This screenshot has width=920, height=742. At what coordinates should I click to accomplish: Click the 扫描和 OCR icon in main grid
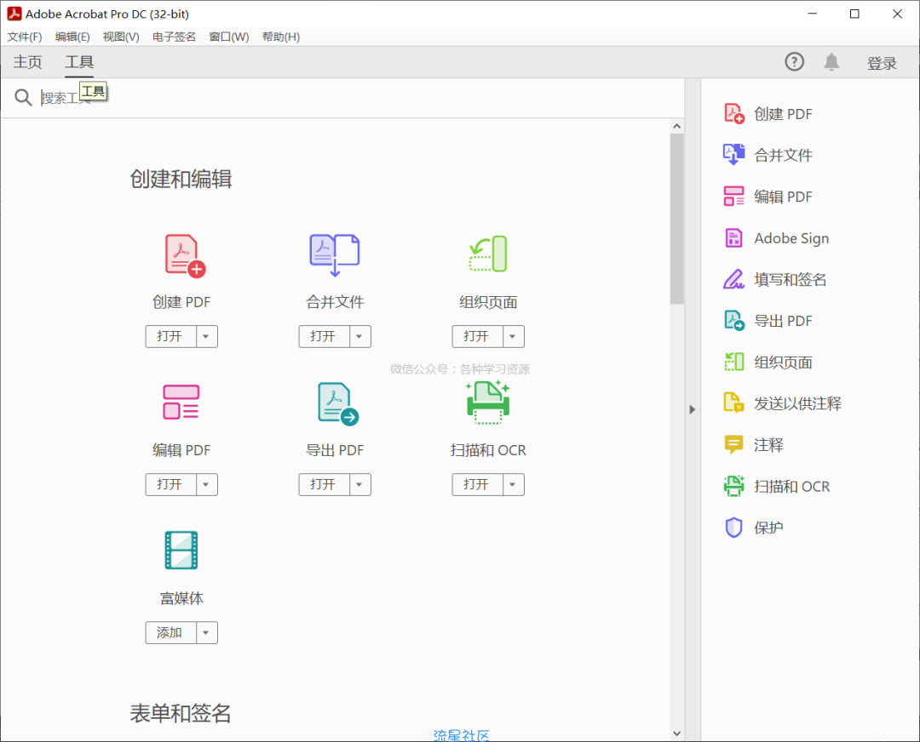point(488,402)
